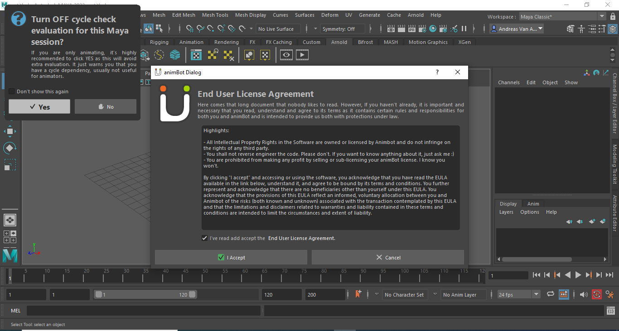The width and height of the screenshot is (619, 331).
Task: Open Symmetry: Off dropdown
Action: coord(343,29)
